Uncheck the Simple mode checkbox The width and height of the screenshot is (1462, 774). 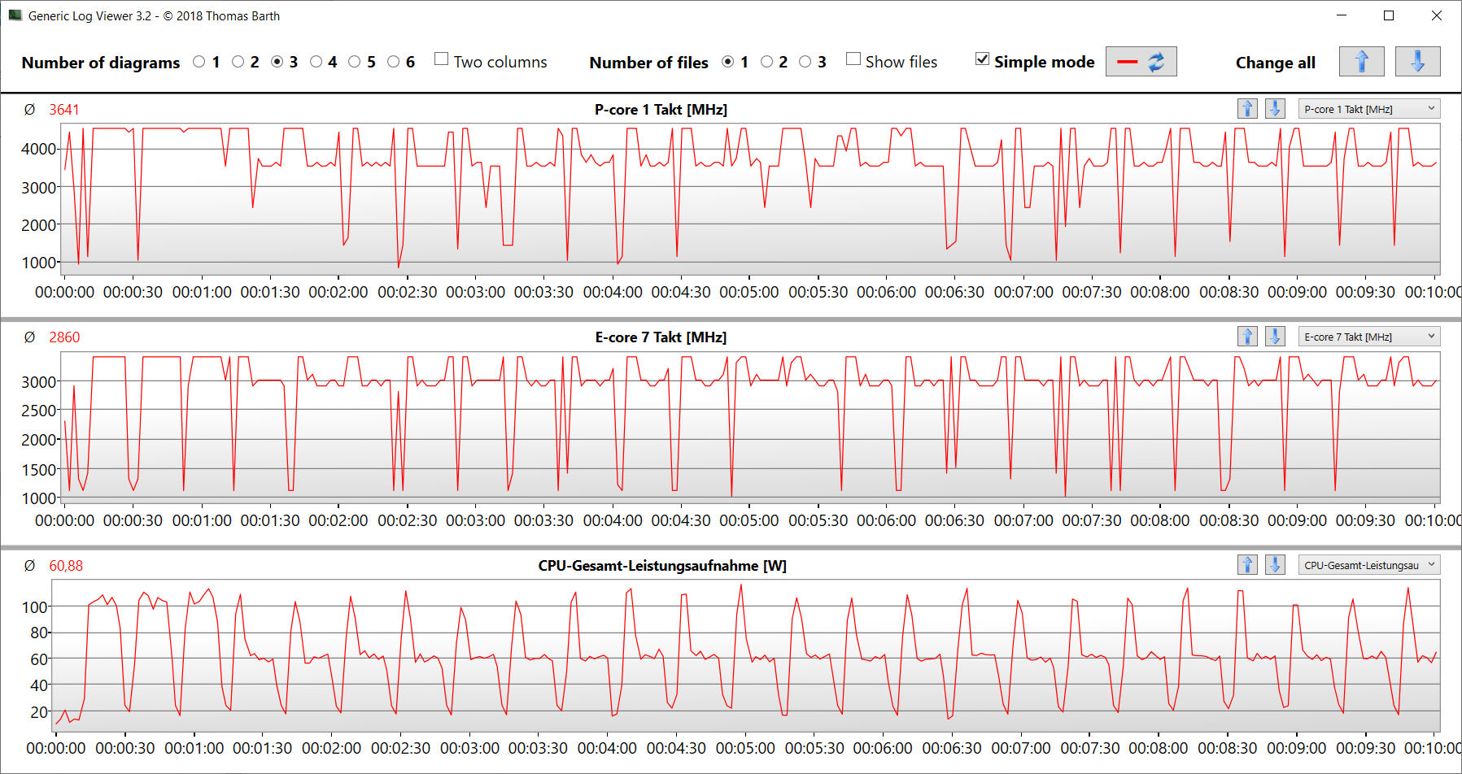(x=983, y=59)
